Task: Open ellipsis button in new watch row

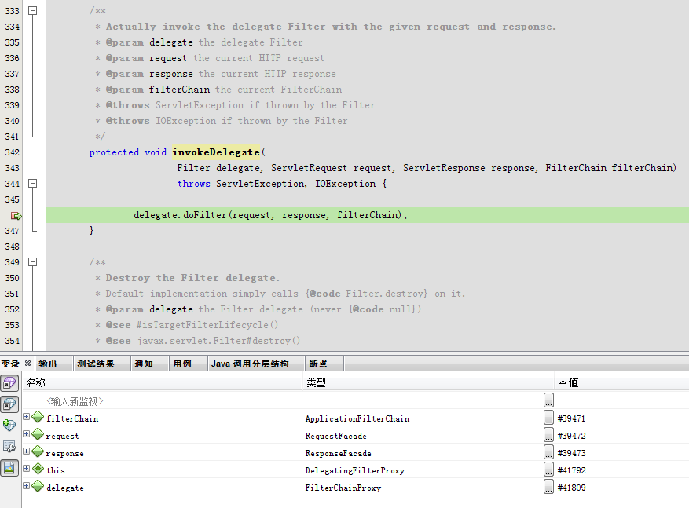Action: (548, 400)
